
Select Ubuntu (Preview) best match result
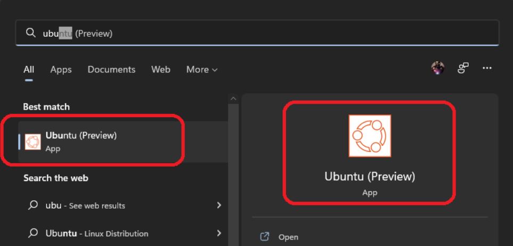(123, 142)
